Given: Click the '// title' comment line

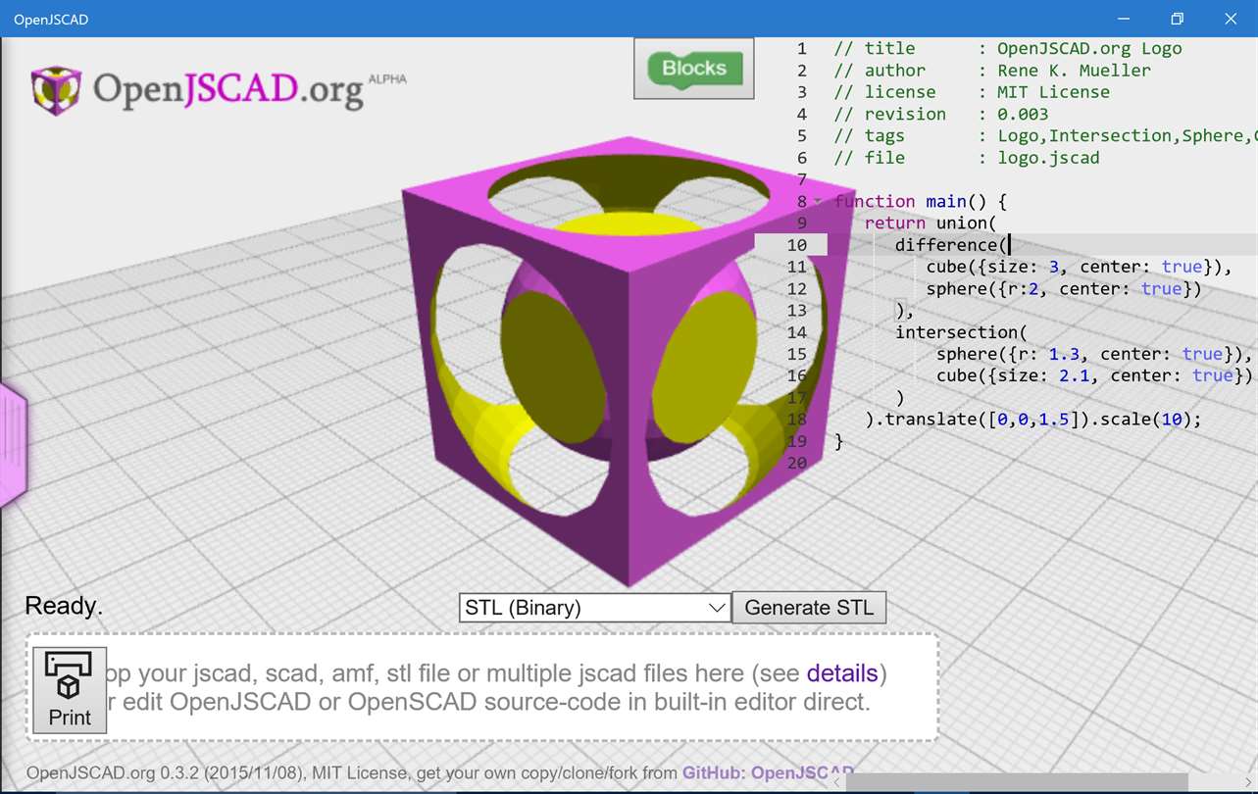Looking at the screenshot, I should click(x=1008, y=48).
